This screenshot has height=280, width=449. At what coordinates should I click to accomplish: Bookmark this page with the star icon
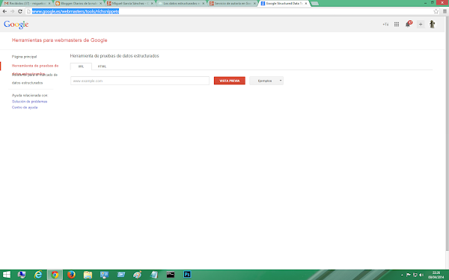coord(436,11)
